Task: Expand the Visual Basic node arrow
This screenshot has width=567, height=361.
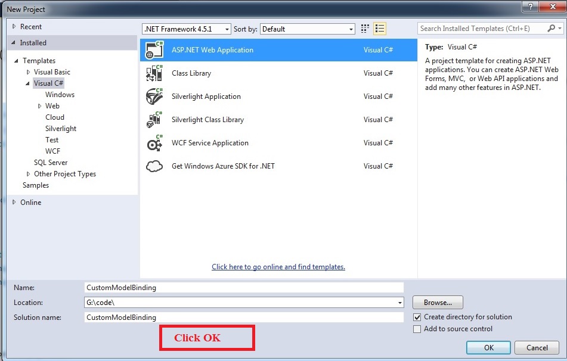Action: 28,72
